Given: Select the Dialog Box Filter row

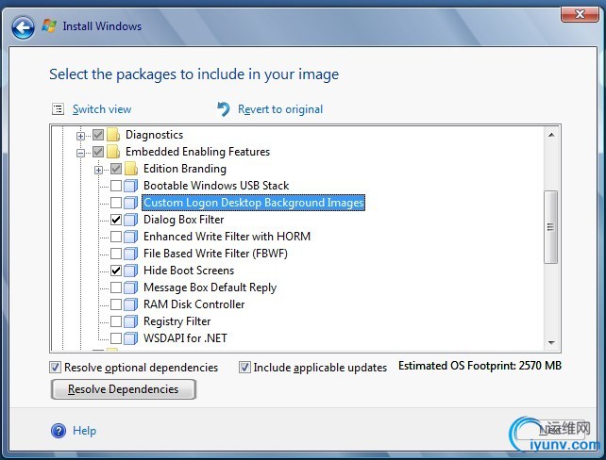Looking at the screenshot, I should click(x=183, y=220).
